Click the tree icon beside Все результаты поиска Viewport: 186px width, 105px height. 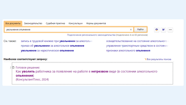(145, 59)
